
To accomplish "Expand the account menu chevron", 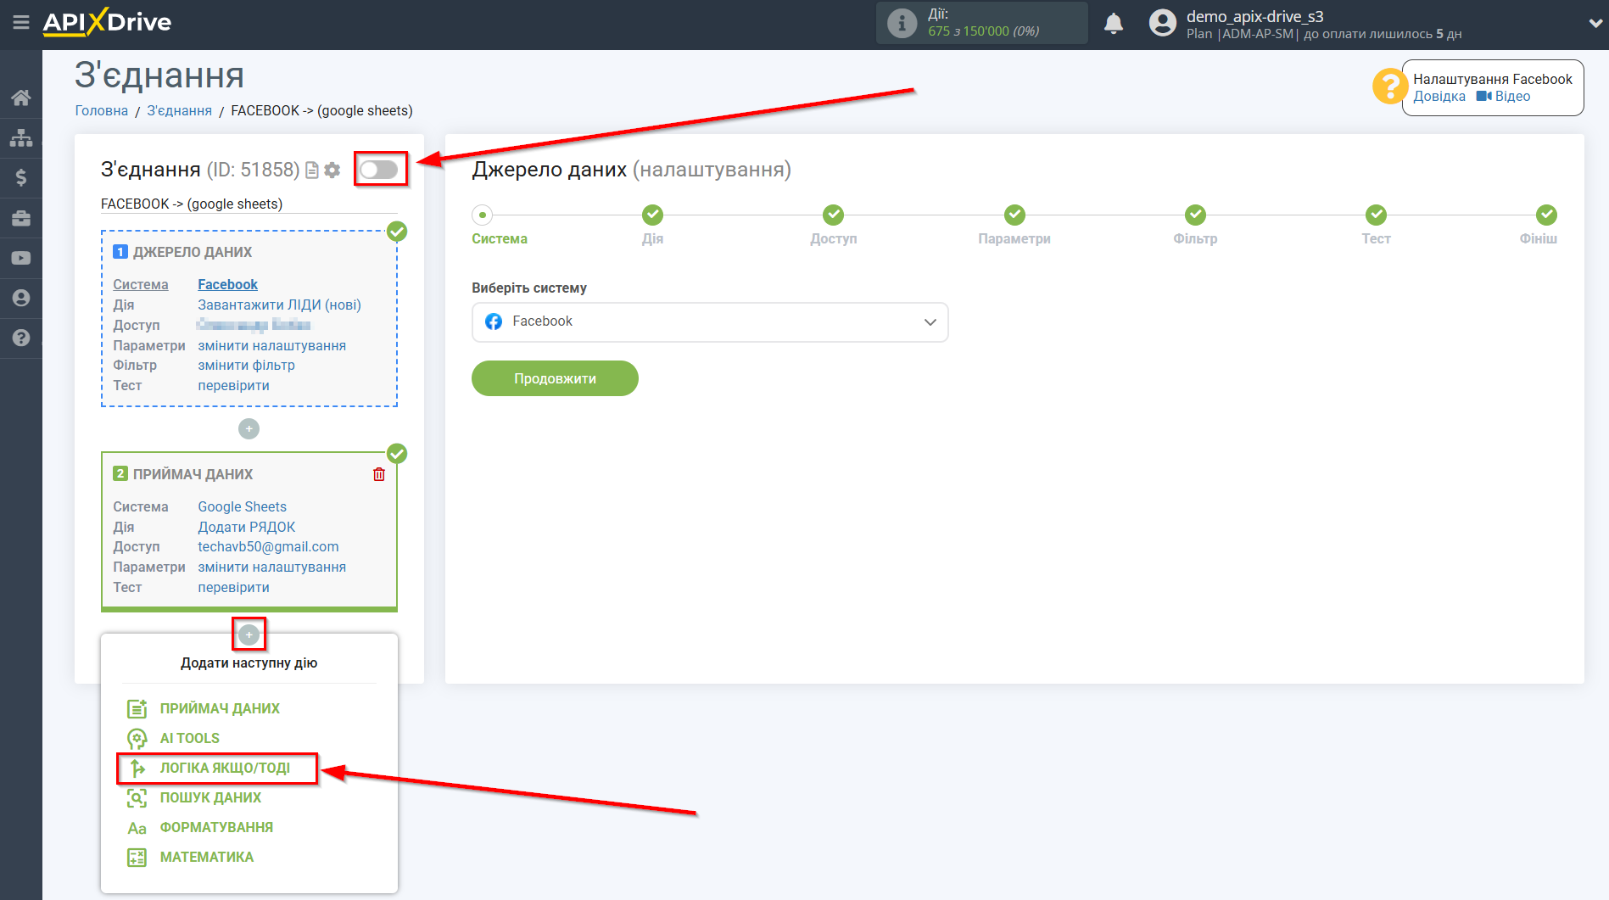I will pos(1595,24).
